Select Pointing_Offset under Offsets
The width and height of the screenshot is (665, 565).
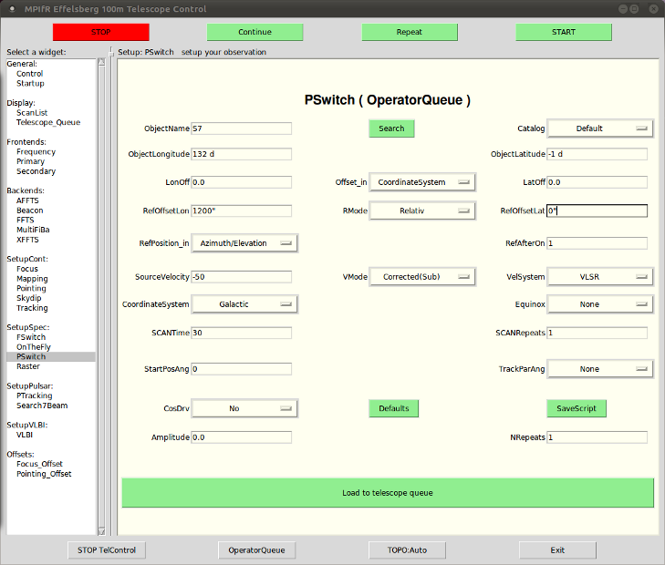[x=44, y=474]
